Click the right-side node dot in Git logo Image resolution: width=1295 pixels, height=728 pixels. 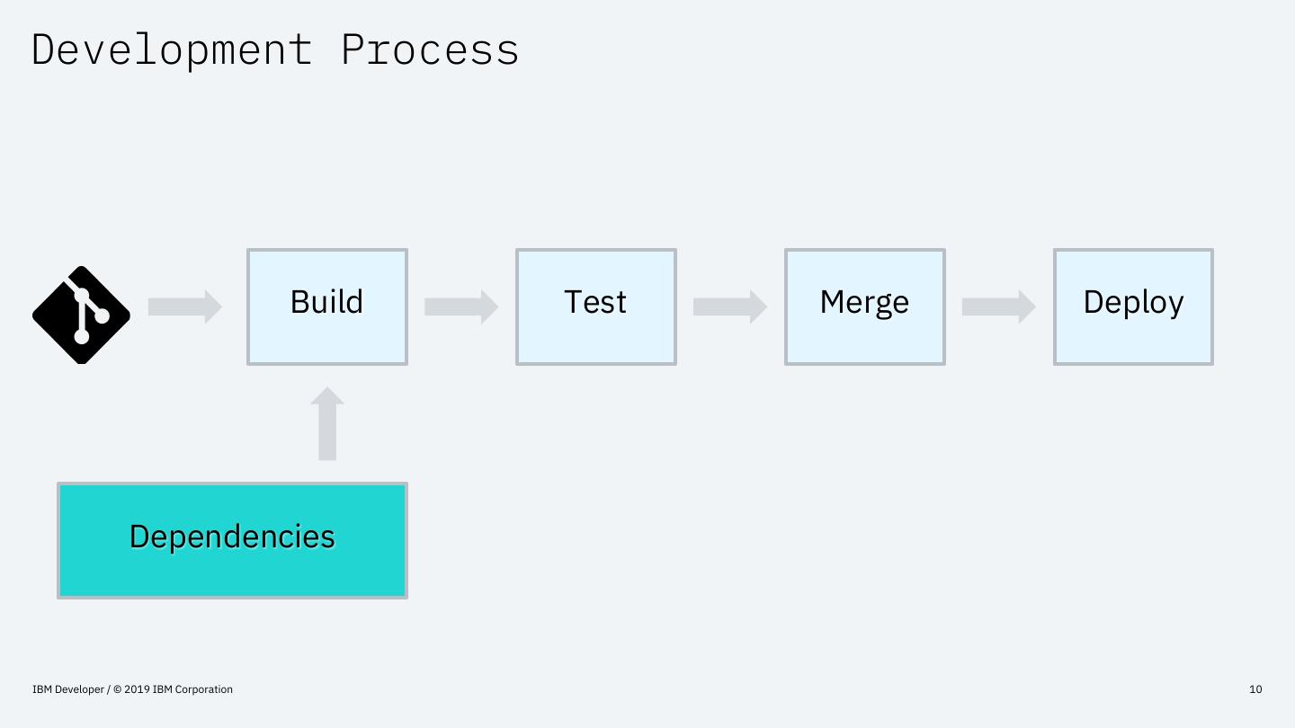pos(101,315)
